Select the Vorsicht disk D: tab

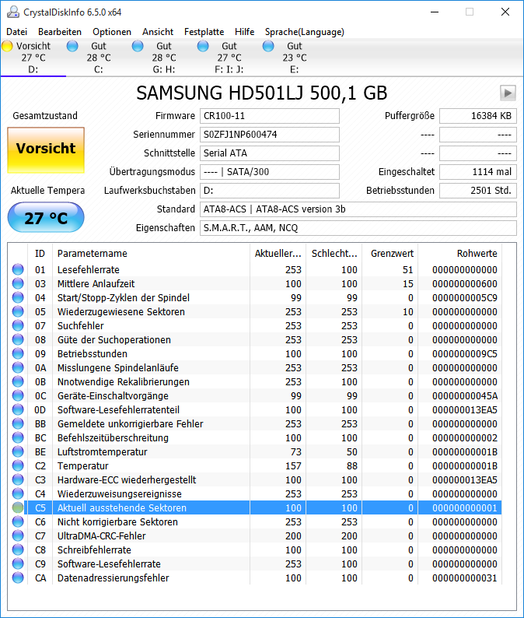click(33, 58)
